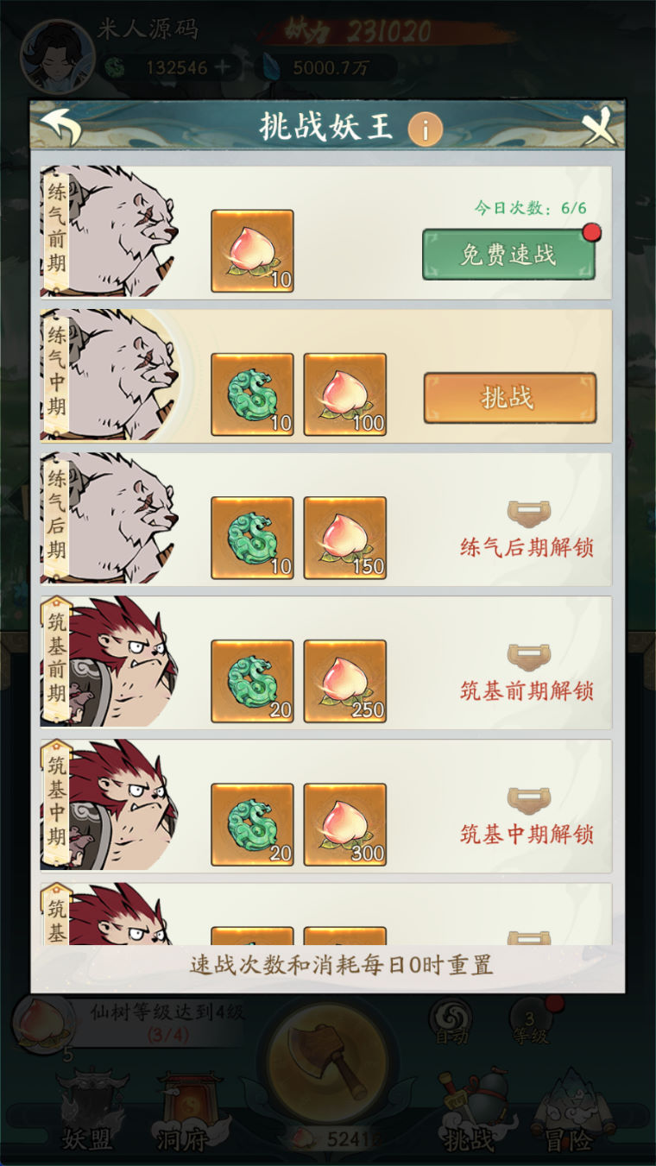Screen dimensions: 656x1166
Task: Select the jade dragon icon in 练气中期 row
Action: point(252,394)
